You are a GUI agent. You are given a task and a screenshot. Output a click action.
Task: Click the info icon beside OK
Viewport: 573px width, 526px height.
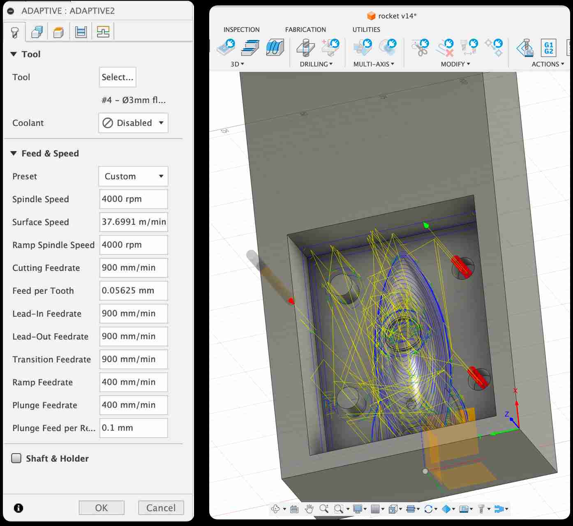click(x=18, y=508)
